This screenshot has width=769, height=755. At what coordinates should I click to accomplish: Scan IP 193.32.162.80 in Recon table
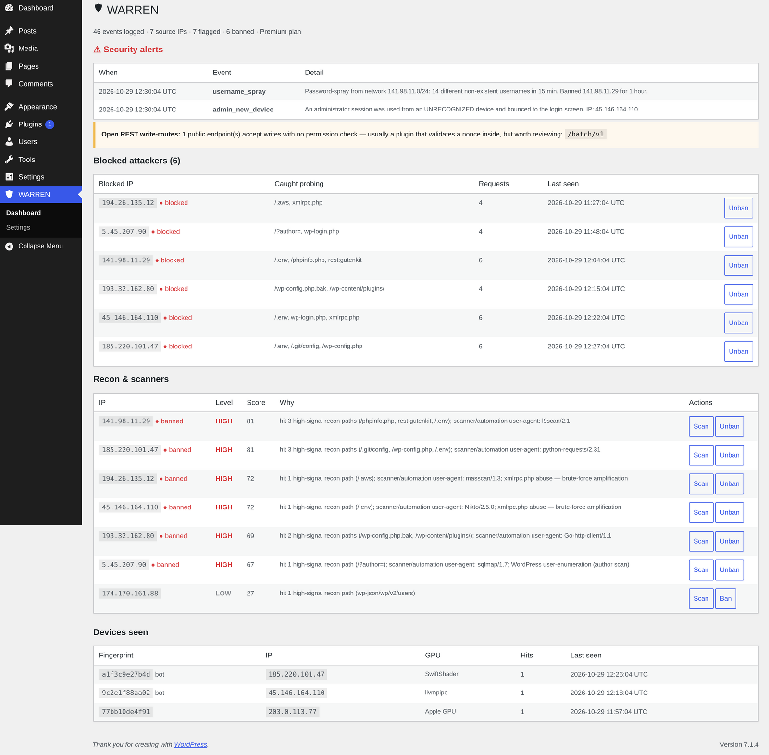pyautogui.click(x=701, y=541)
